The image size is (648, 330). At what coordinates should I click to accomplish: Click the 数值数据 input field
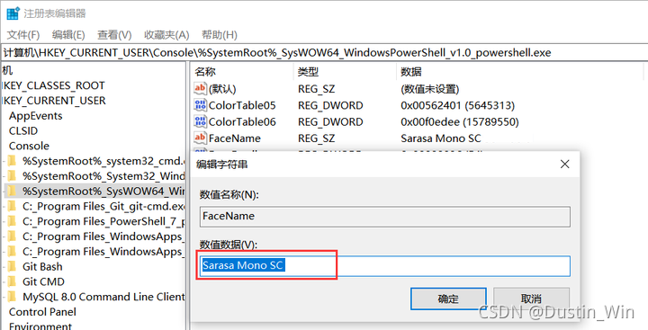385,266
